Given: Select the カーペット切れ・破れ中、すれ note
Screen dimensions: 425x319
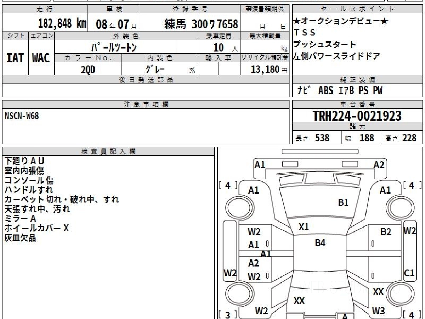Looking at the screenshot, I should [62, 200].
